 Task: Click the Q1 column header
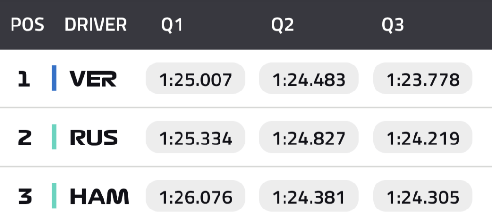pyautogui.click(x=172, y=25)
